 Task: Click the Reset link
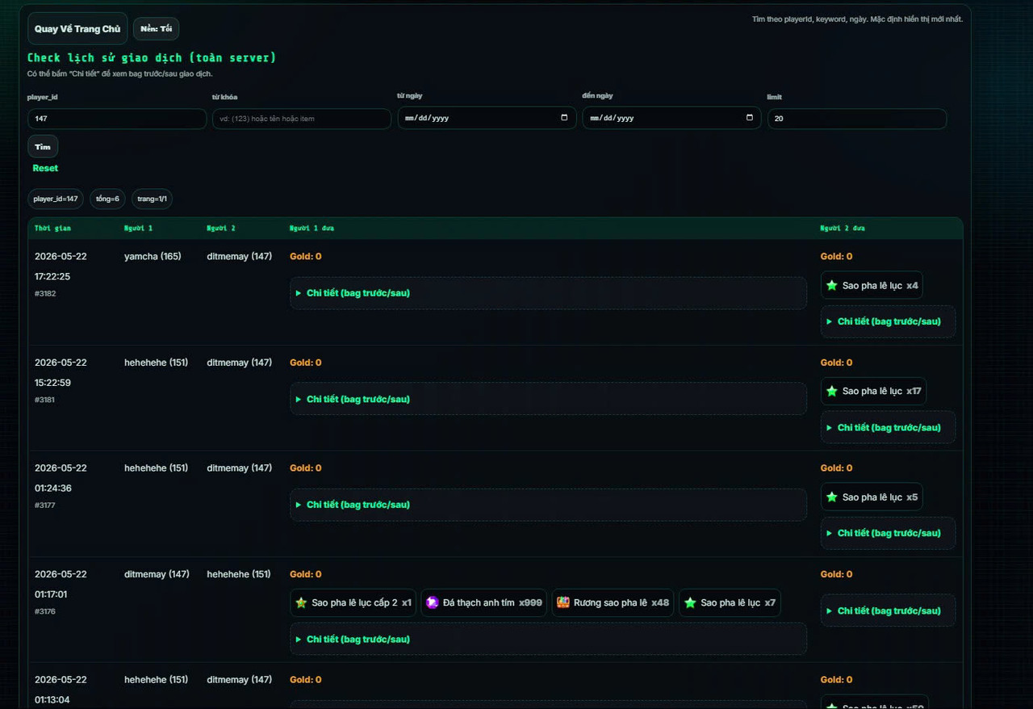coord(45,168)
